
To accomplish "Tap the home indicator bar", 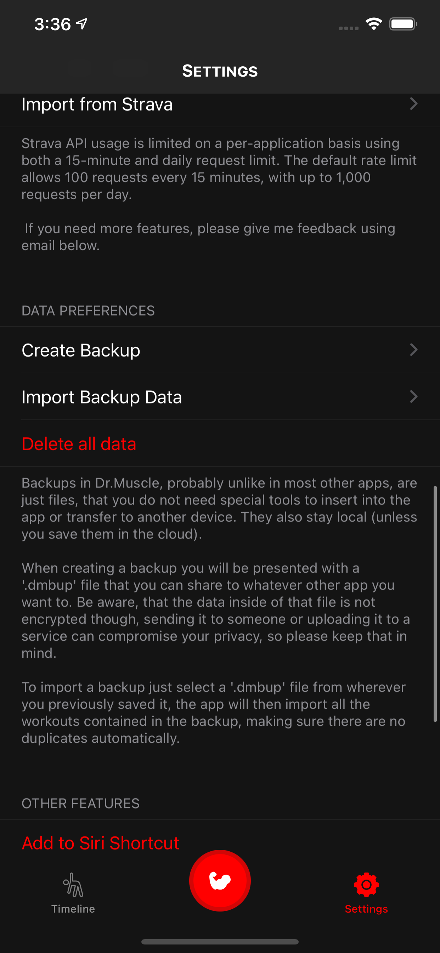I will point(220,942).
